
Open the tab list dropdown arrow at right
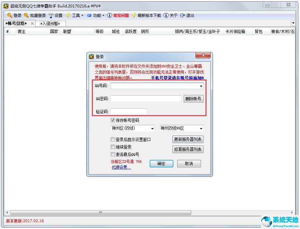click(293, 23)
